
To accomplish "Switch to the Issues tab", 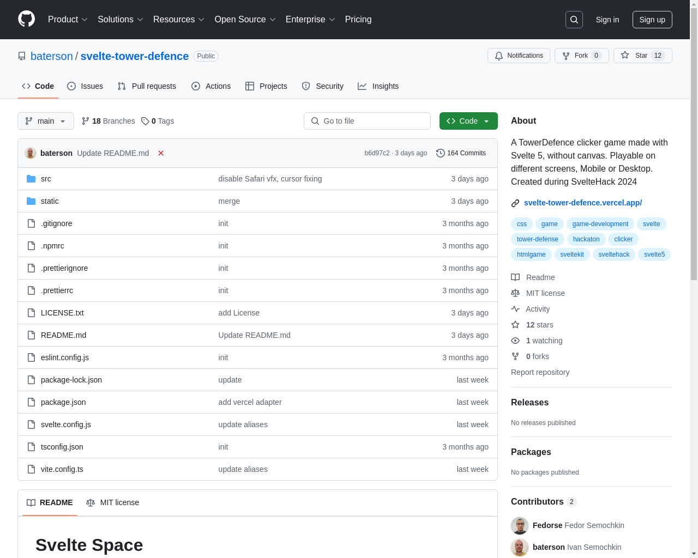I will pos(85,86).
